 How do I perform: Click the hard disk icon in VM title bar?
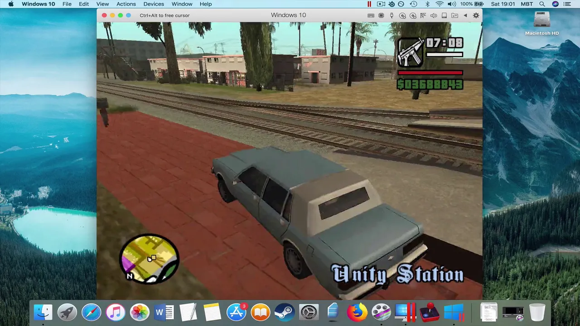444,15
